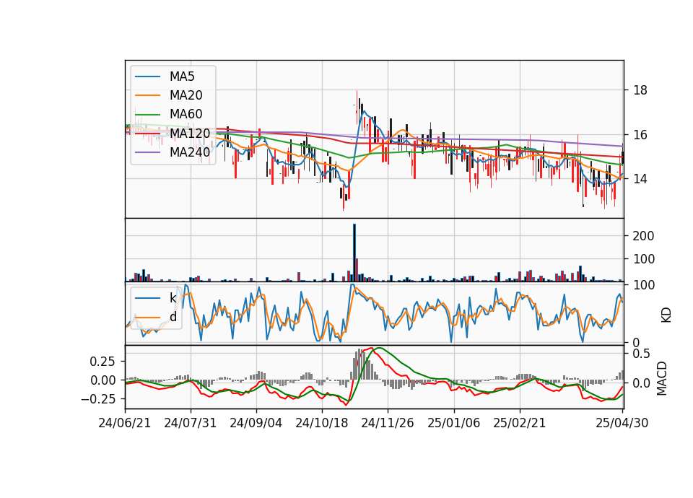
Task: Click the 0.5 tick on right MACD axis
Action: pyautogui.click(x=641, y=354)
